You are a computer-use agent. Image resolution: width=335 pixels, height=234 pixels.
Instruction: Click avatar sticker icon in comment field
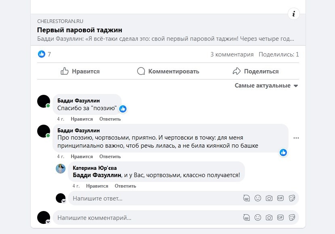(246, 217)
